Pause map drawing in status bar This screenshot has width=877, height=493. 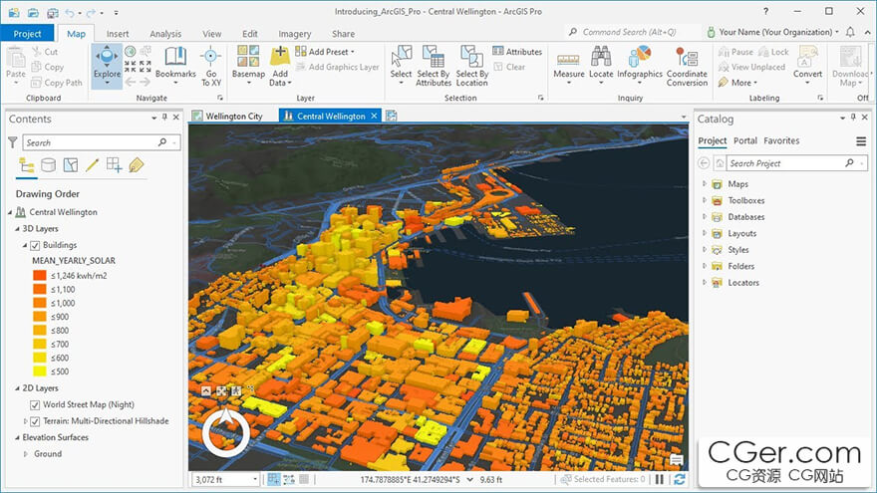(660, 479)
